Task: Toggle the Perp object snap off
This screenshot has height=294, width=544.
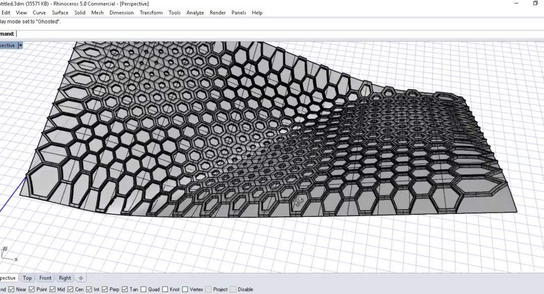Action: (x=104, y=289)
